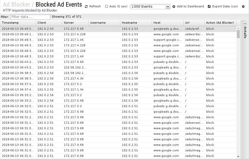This screenshot has height=159, width=249.
Task: Click the Add to Dashboard plus icon
Action: pyautogui.click(x=174, y=7)
